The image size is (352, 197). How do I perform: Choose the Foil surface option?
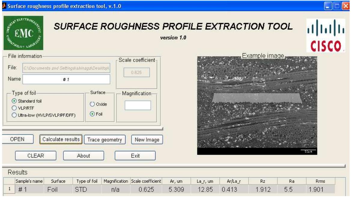click(x=92, y=114)
